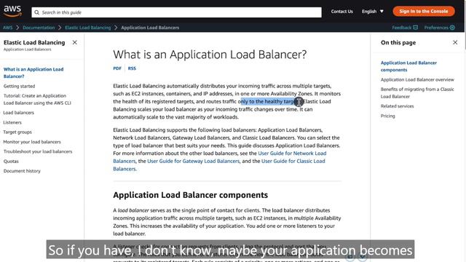
Task: Select What is an Application Load Balancer? sidebar item
Action: coord(33,73)
